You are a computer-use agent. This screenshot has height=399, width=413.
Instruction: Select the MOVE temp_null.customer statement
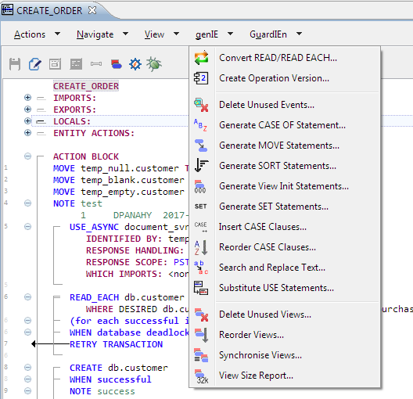point(120,168)
